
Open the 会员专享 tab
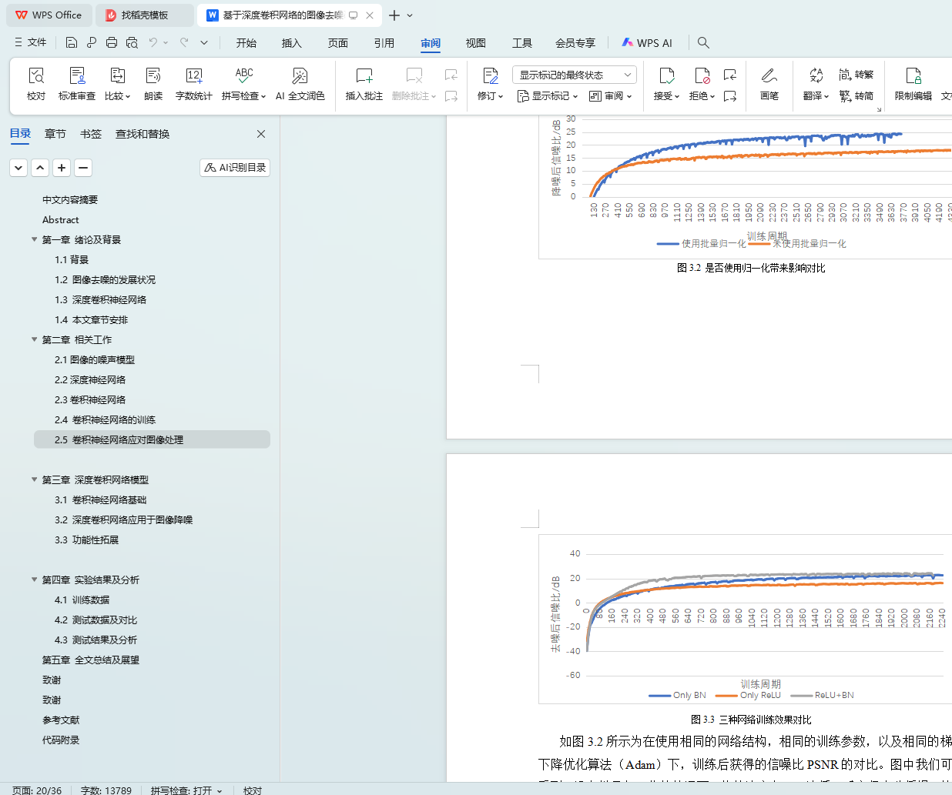point(575,43)
